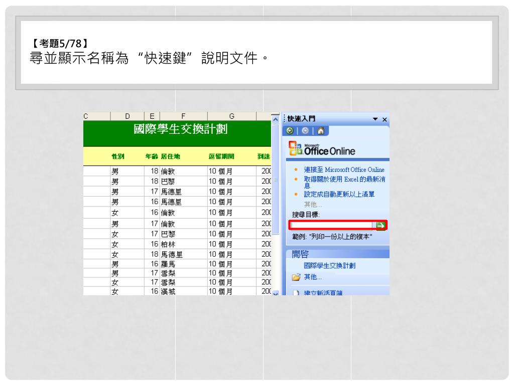The image size is (514, 385).
Task: Click the folder icon beside 其他... under 開啟
Action: pos(296,277)
